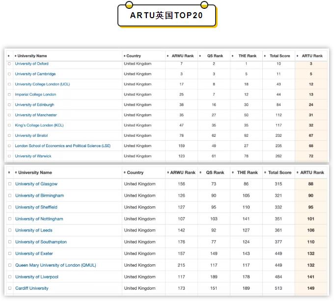Open Queen Mary University of London link

tap(56, 265)
